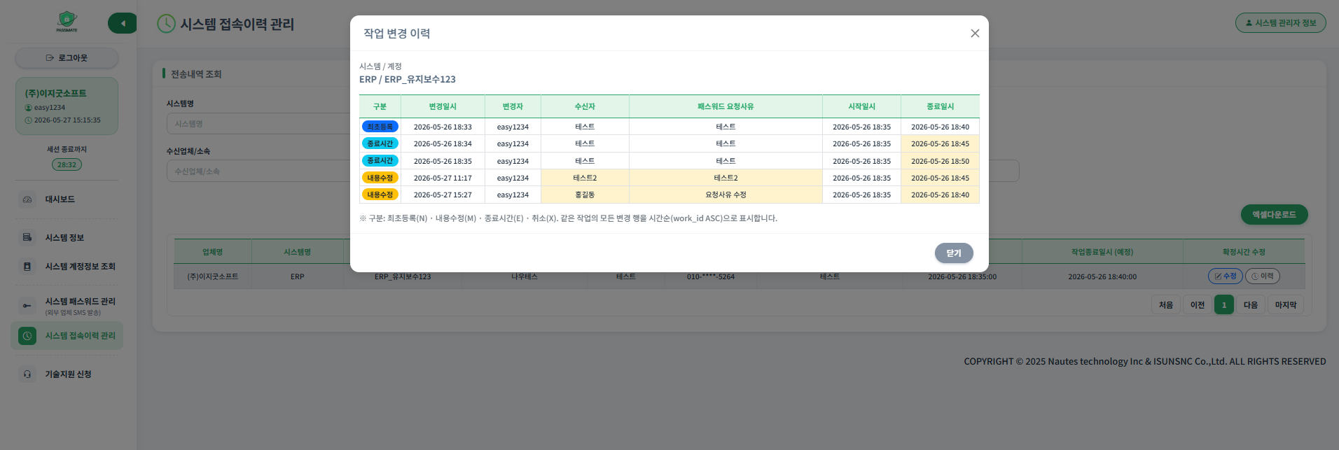The height and width of the screenshot is (450, 1339).
Task: Click the 종료시간 badge dated 2026-05-26 18:34
Action: 380,143
